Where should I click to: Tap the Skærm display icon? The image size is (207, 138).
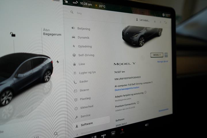pos(75,91)
